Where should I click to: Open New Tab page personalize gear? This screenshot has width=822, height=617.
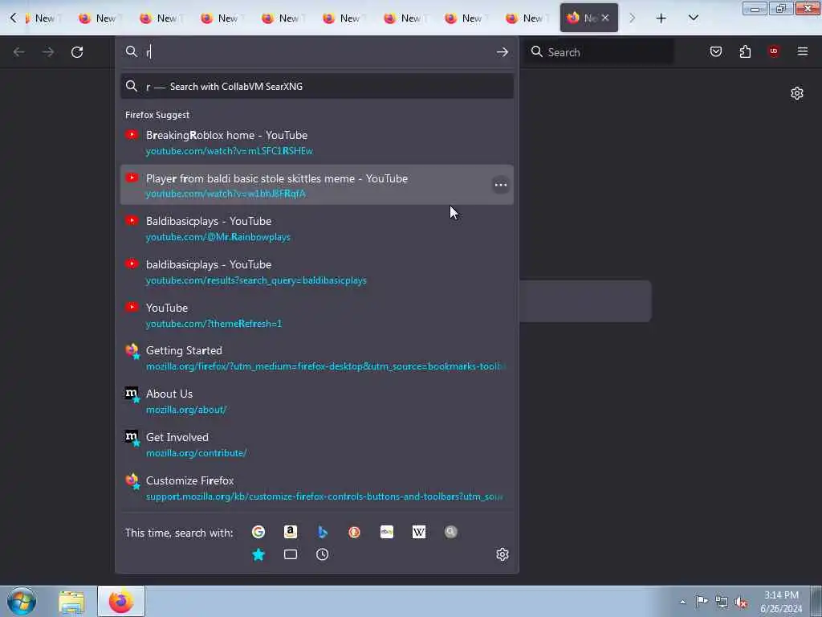click(x=797, y=93)
